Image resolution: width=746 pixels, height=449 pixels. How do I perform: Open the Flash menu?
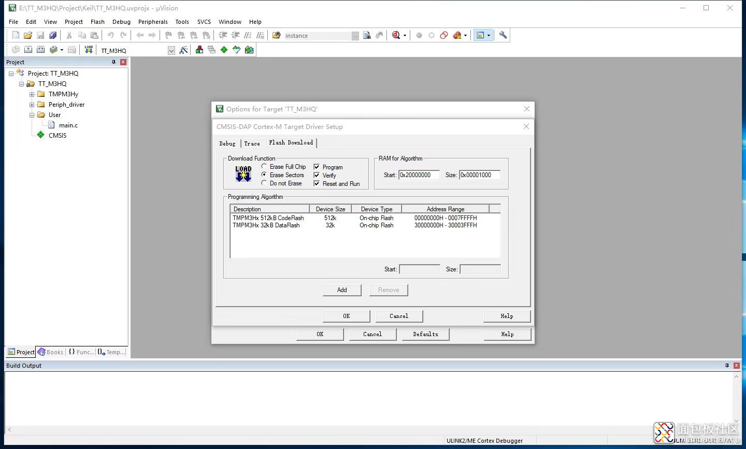pos(97,22)
